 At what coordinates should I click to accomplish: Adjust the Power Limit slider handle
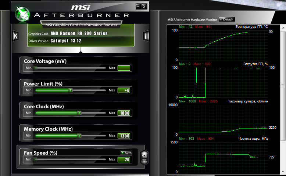click(71, 90)
